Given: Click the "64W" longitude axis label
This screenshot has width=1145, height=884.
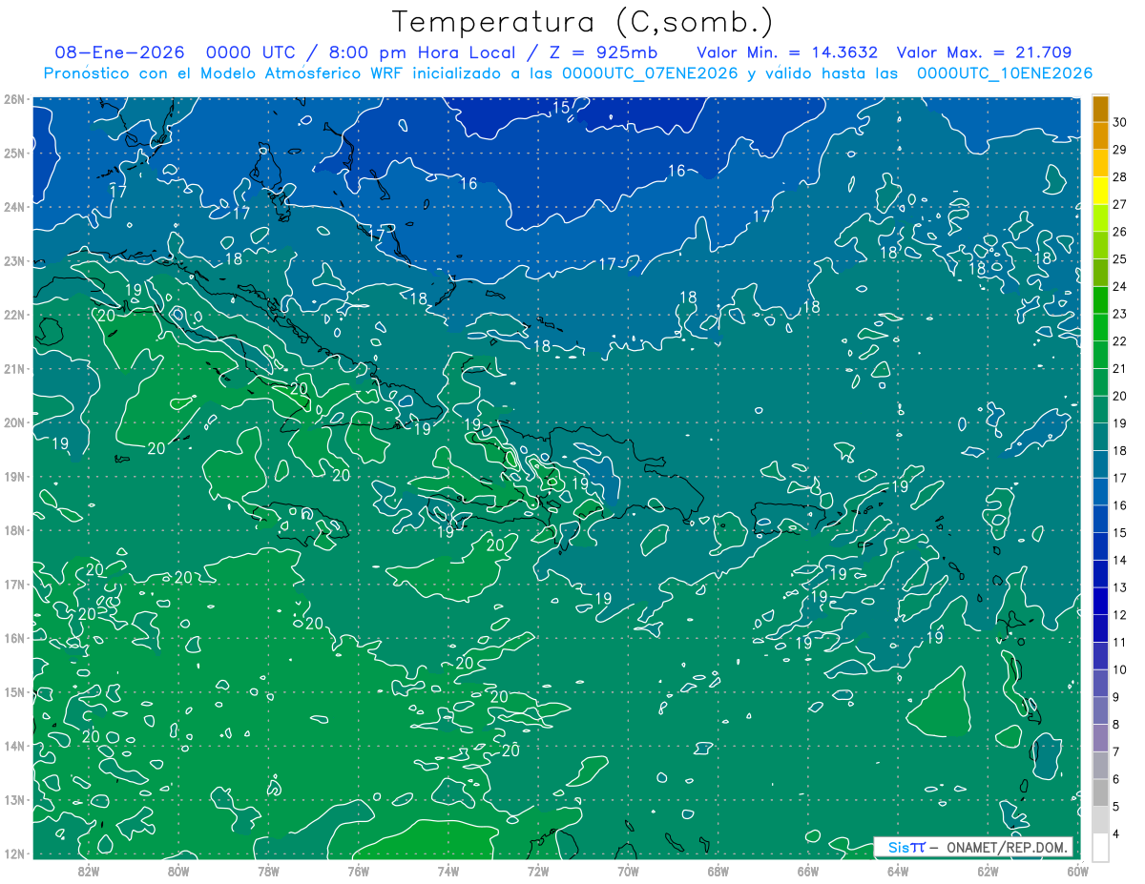Looking at the screenshot, I should (897, 871).
